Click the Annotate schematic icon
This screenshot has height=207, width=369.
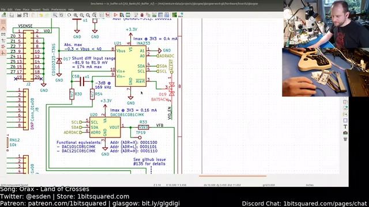click(136, 15)
